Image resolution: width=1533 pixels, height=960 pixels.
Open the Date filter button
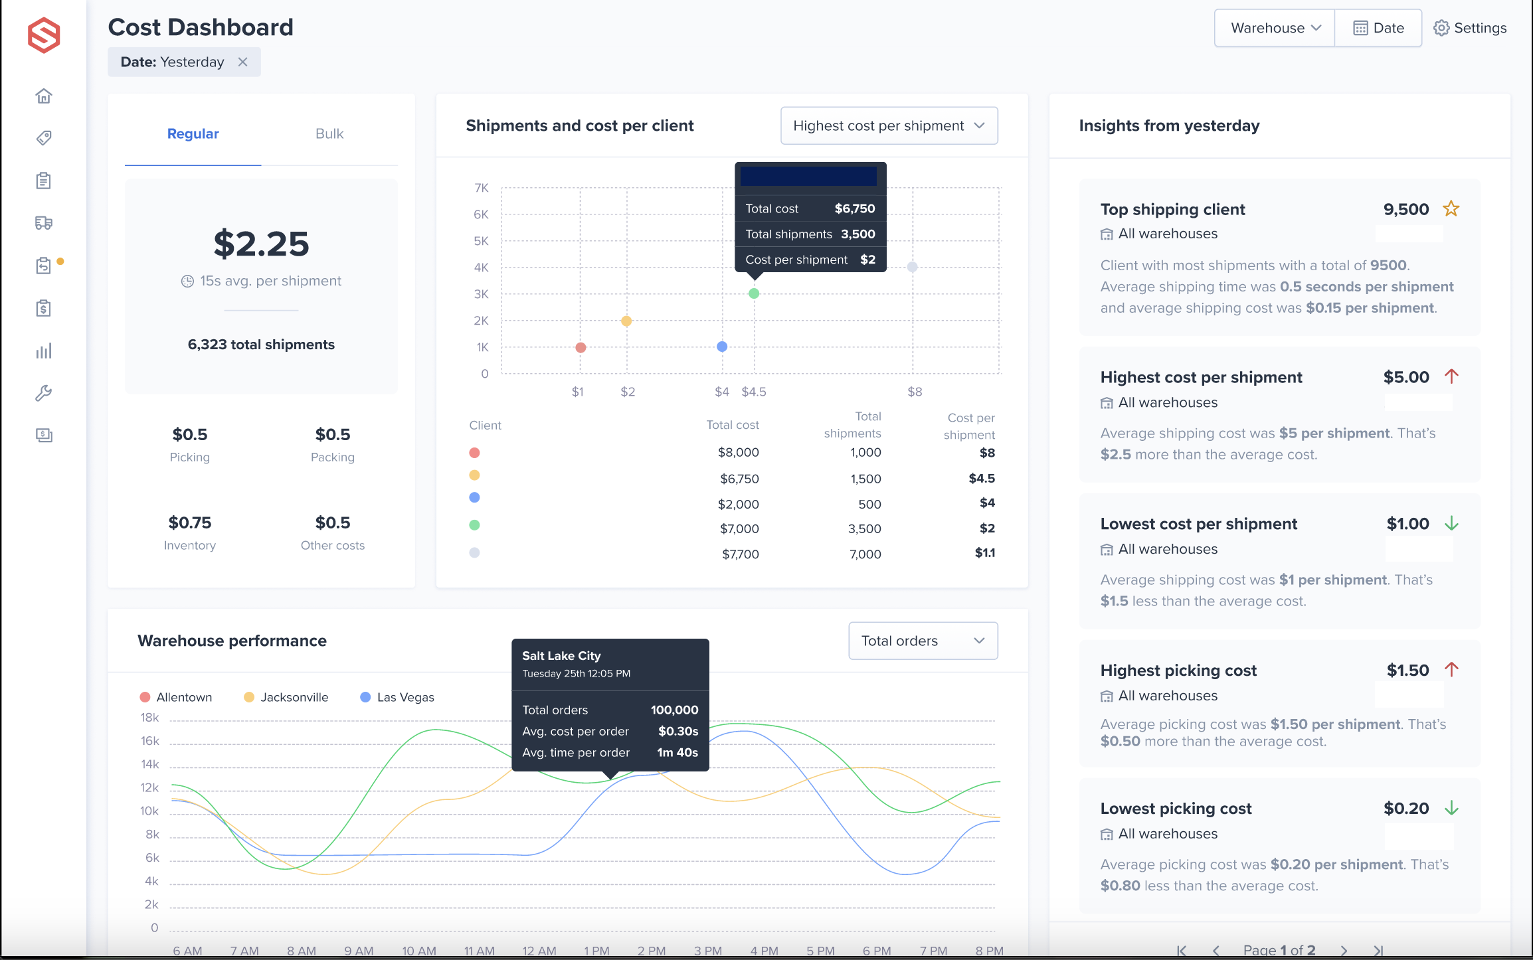pos(1378,28)
